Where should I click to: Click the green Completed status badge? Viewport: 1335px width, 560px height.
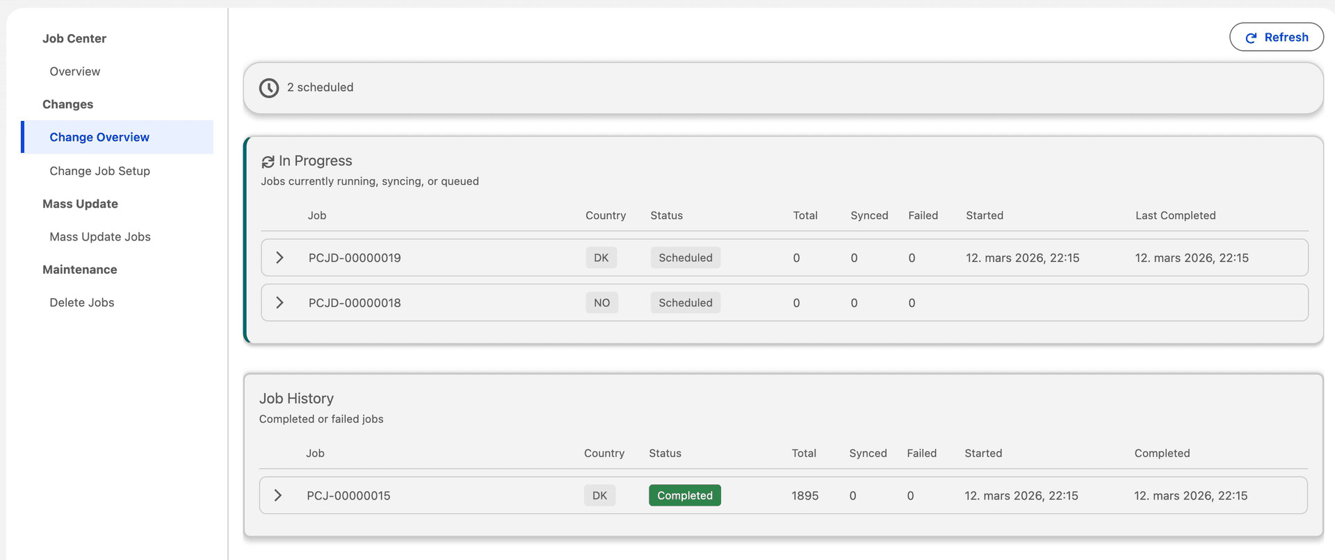[684, 495]
